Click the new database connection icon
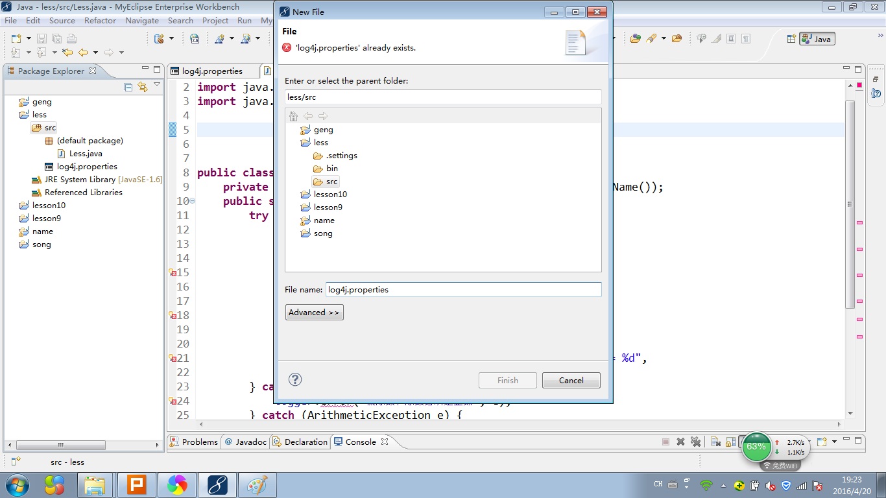This screenshot has height=498, width=886. tap(159, 38)
